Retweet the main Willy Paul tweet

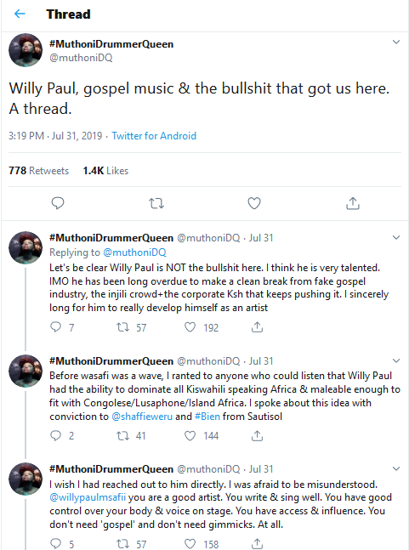[x=156, y=203]
